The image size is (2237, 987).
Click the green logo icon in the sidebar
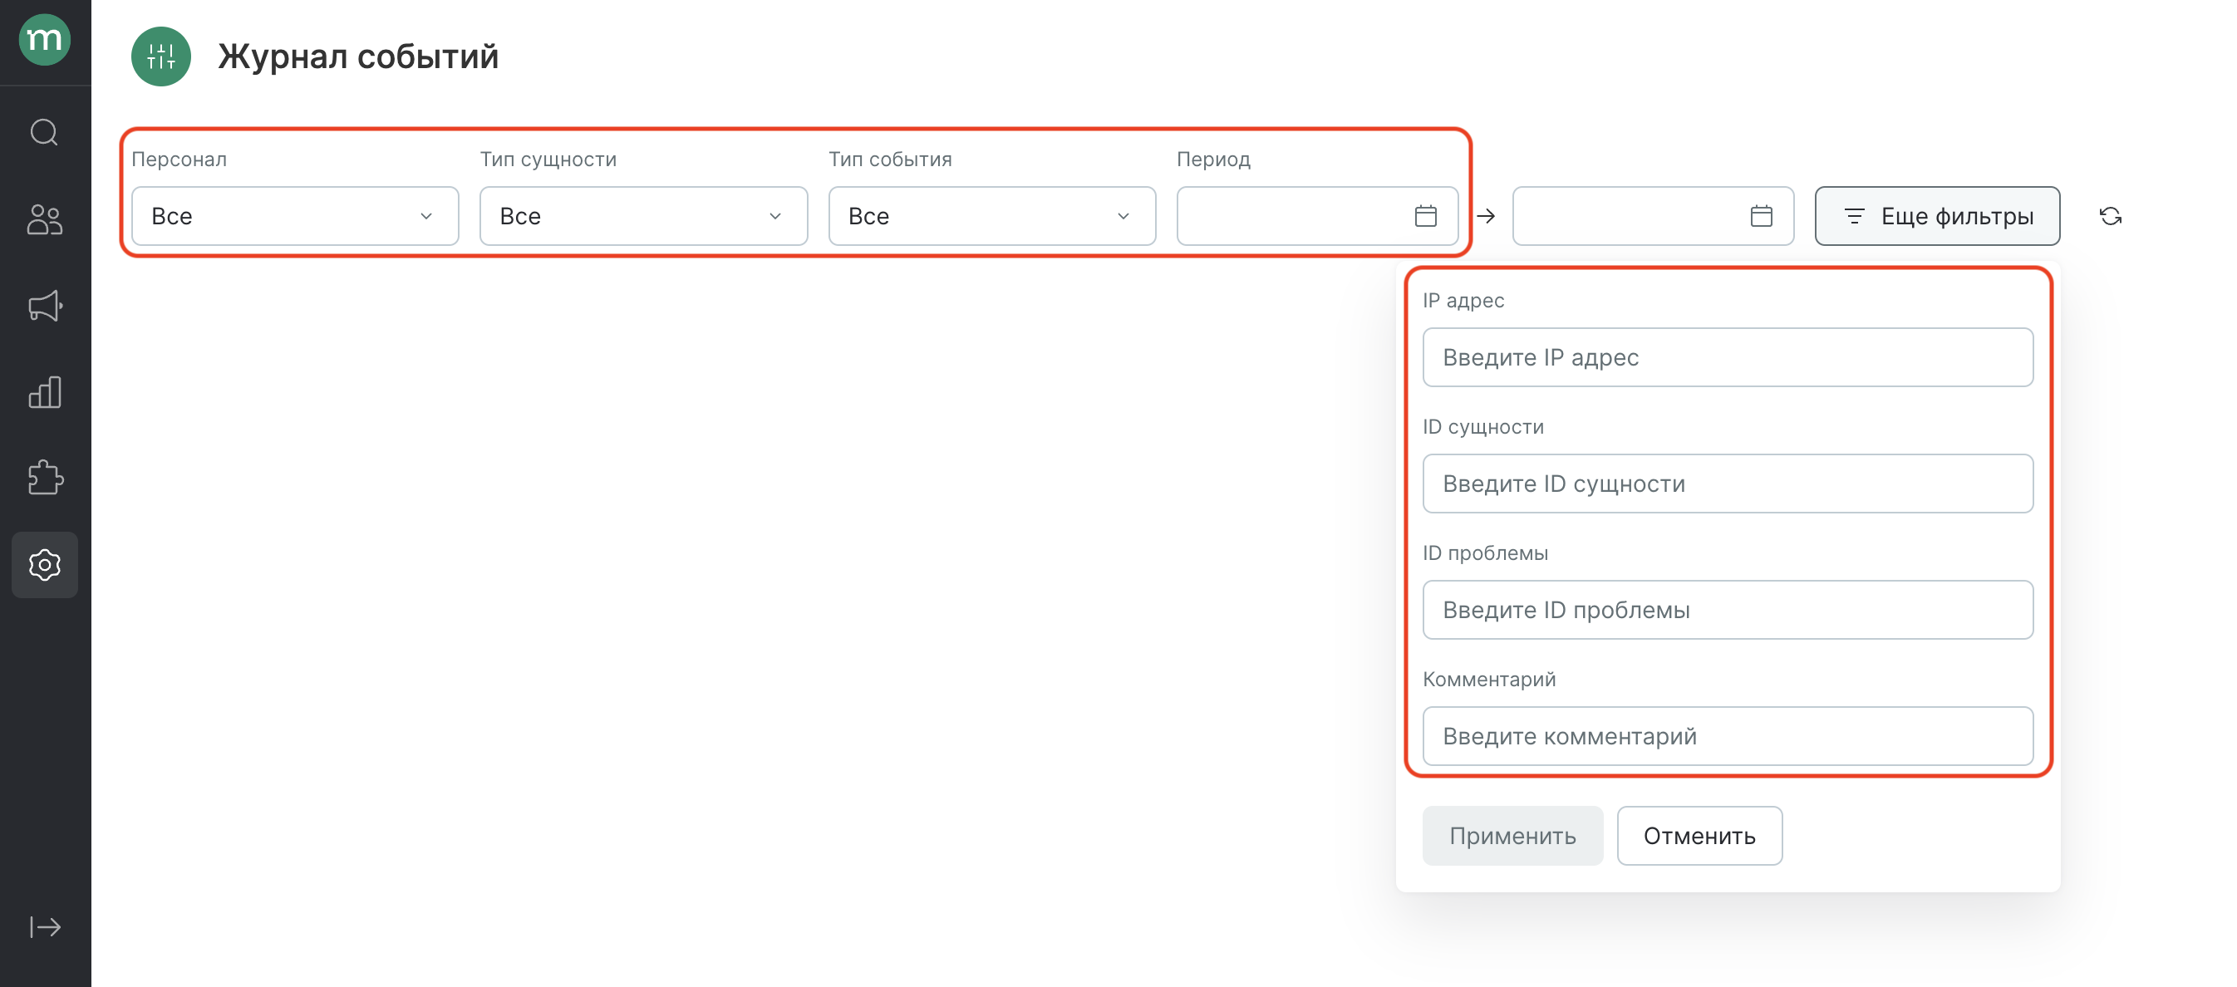click(x=44, y=40)
